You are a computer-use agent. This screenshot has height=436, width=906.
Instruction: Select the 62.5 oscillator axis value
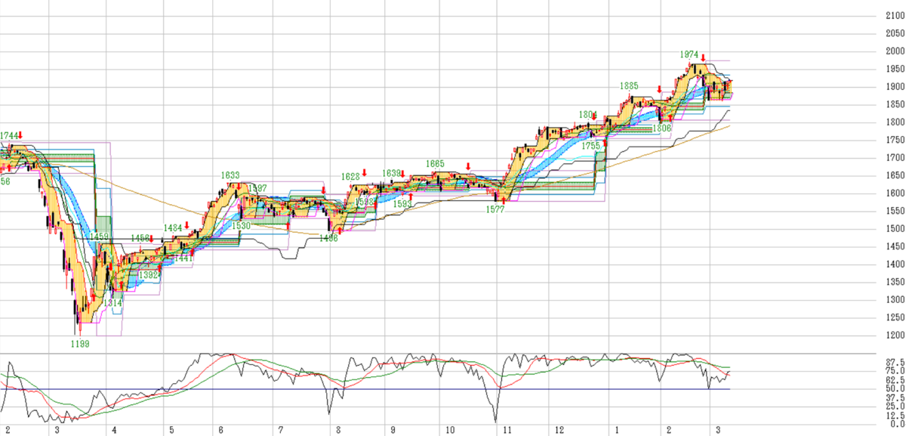(x=895, y=380)
